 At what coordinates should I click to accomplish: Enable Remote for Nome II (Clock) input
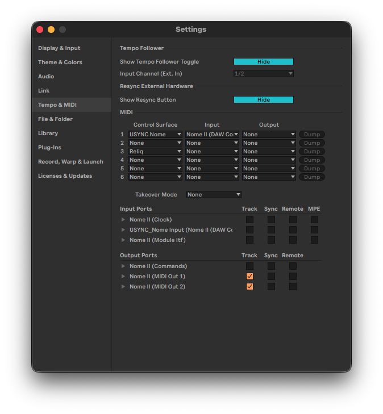[x=293, y=220]
